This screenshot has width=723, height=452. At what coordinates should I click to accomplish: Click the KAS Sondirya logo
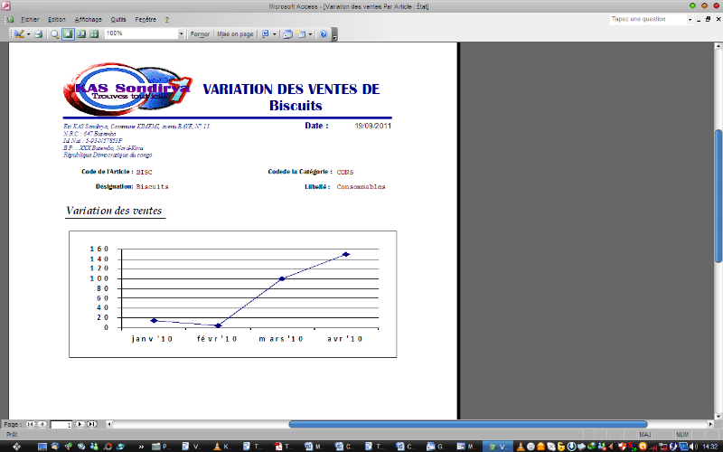click(127, 89)
